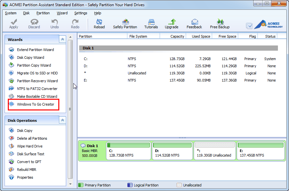Click the Partition Copy Wizard icon
The width and height of the screenshot is (289, 191).
coord(11,65)
